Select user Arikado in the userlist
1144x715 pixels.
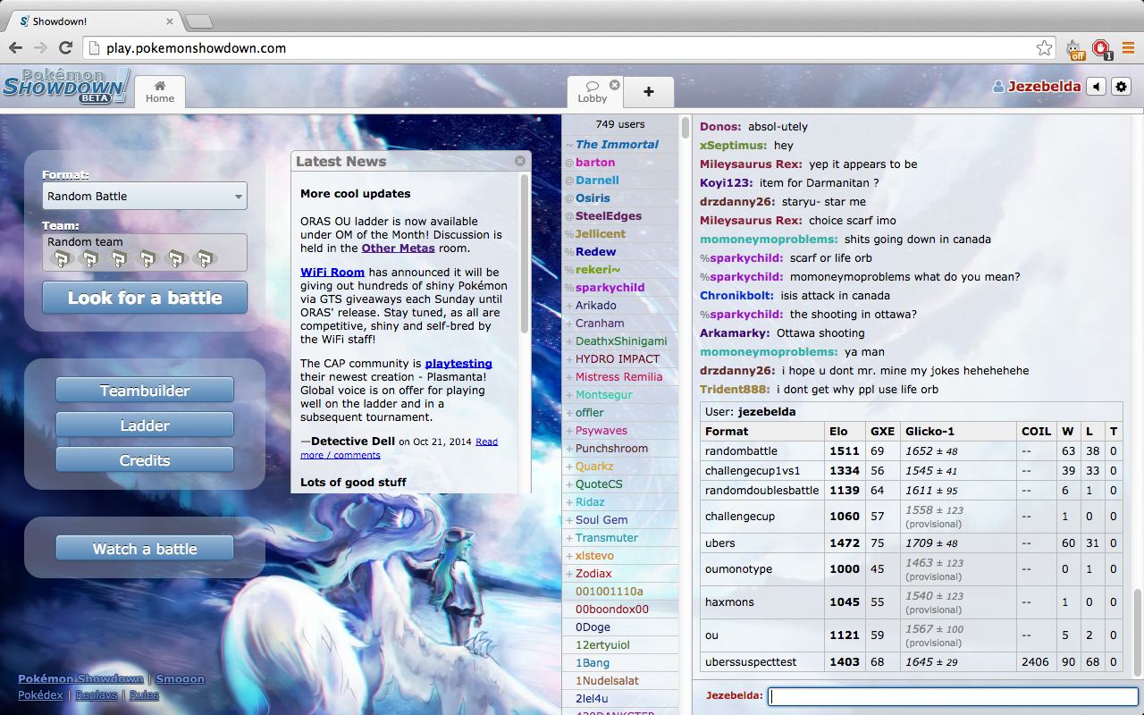point(620,305)
